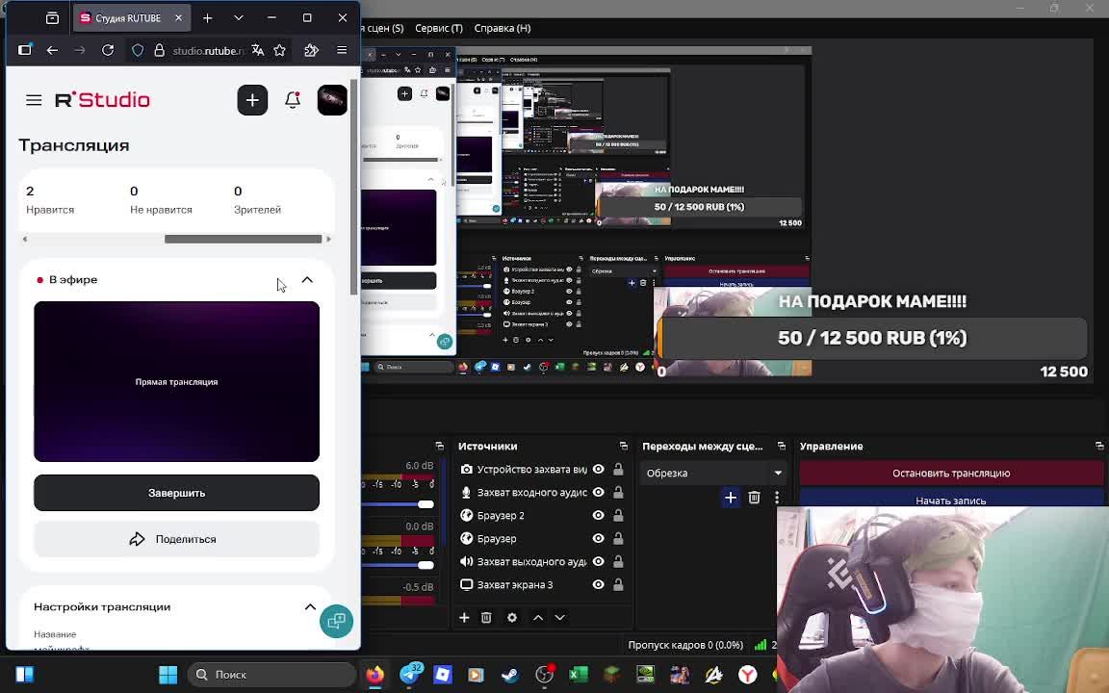Viewport: 1109px width, 693px height.
Task: Open tracking protection shield icon
Action: click(138, 50)
